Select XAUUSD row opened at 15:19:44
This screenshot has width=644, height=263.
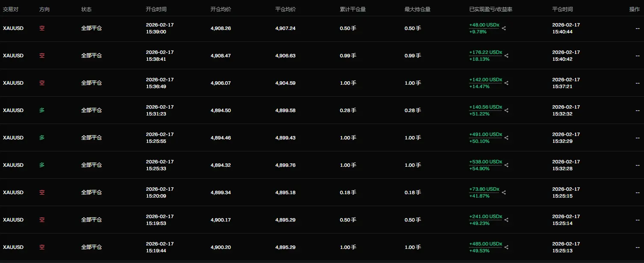click(322, 247)
